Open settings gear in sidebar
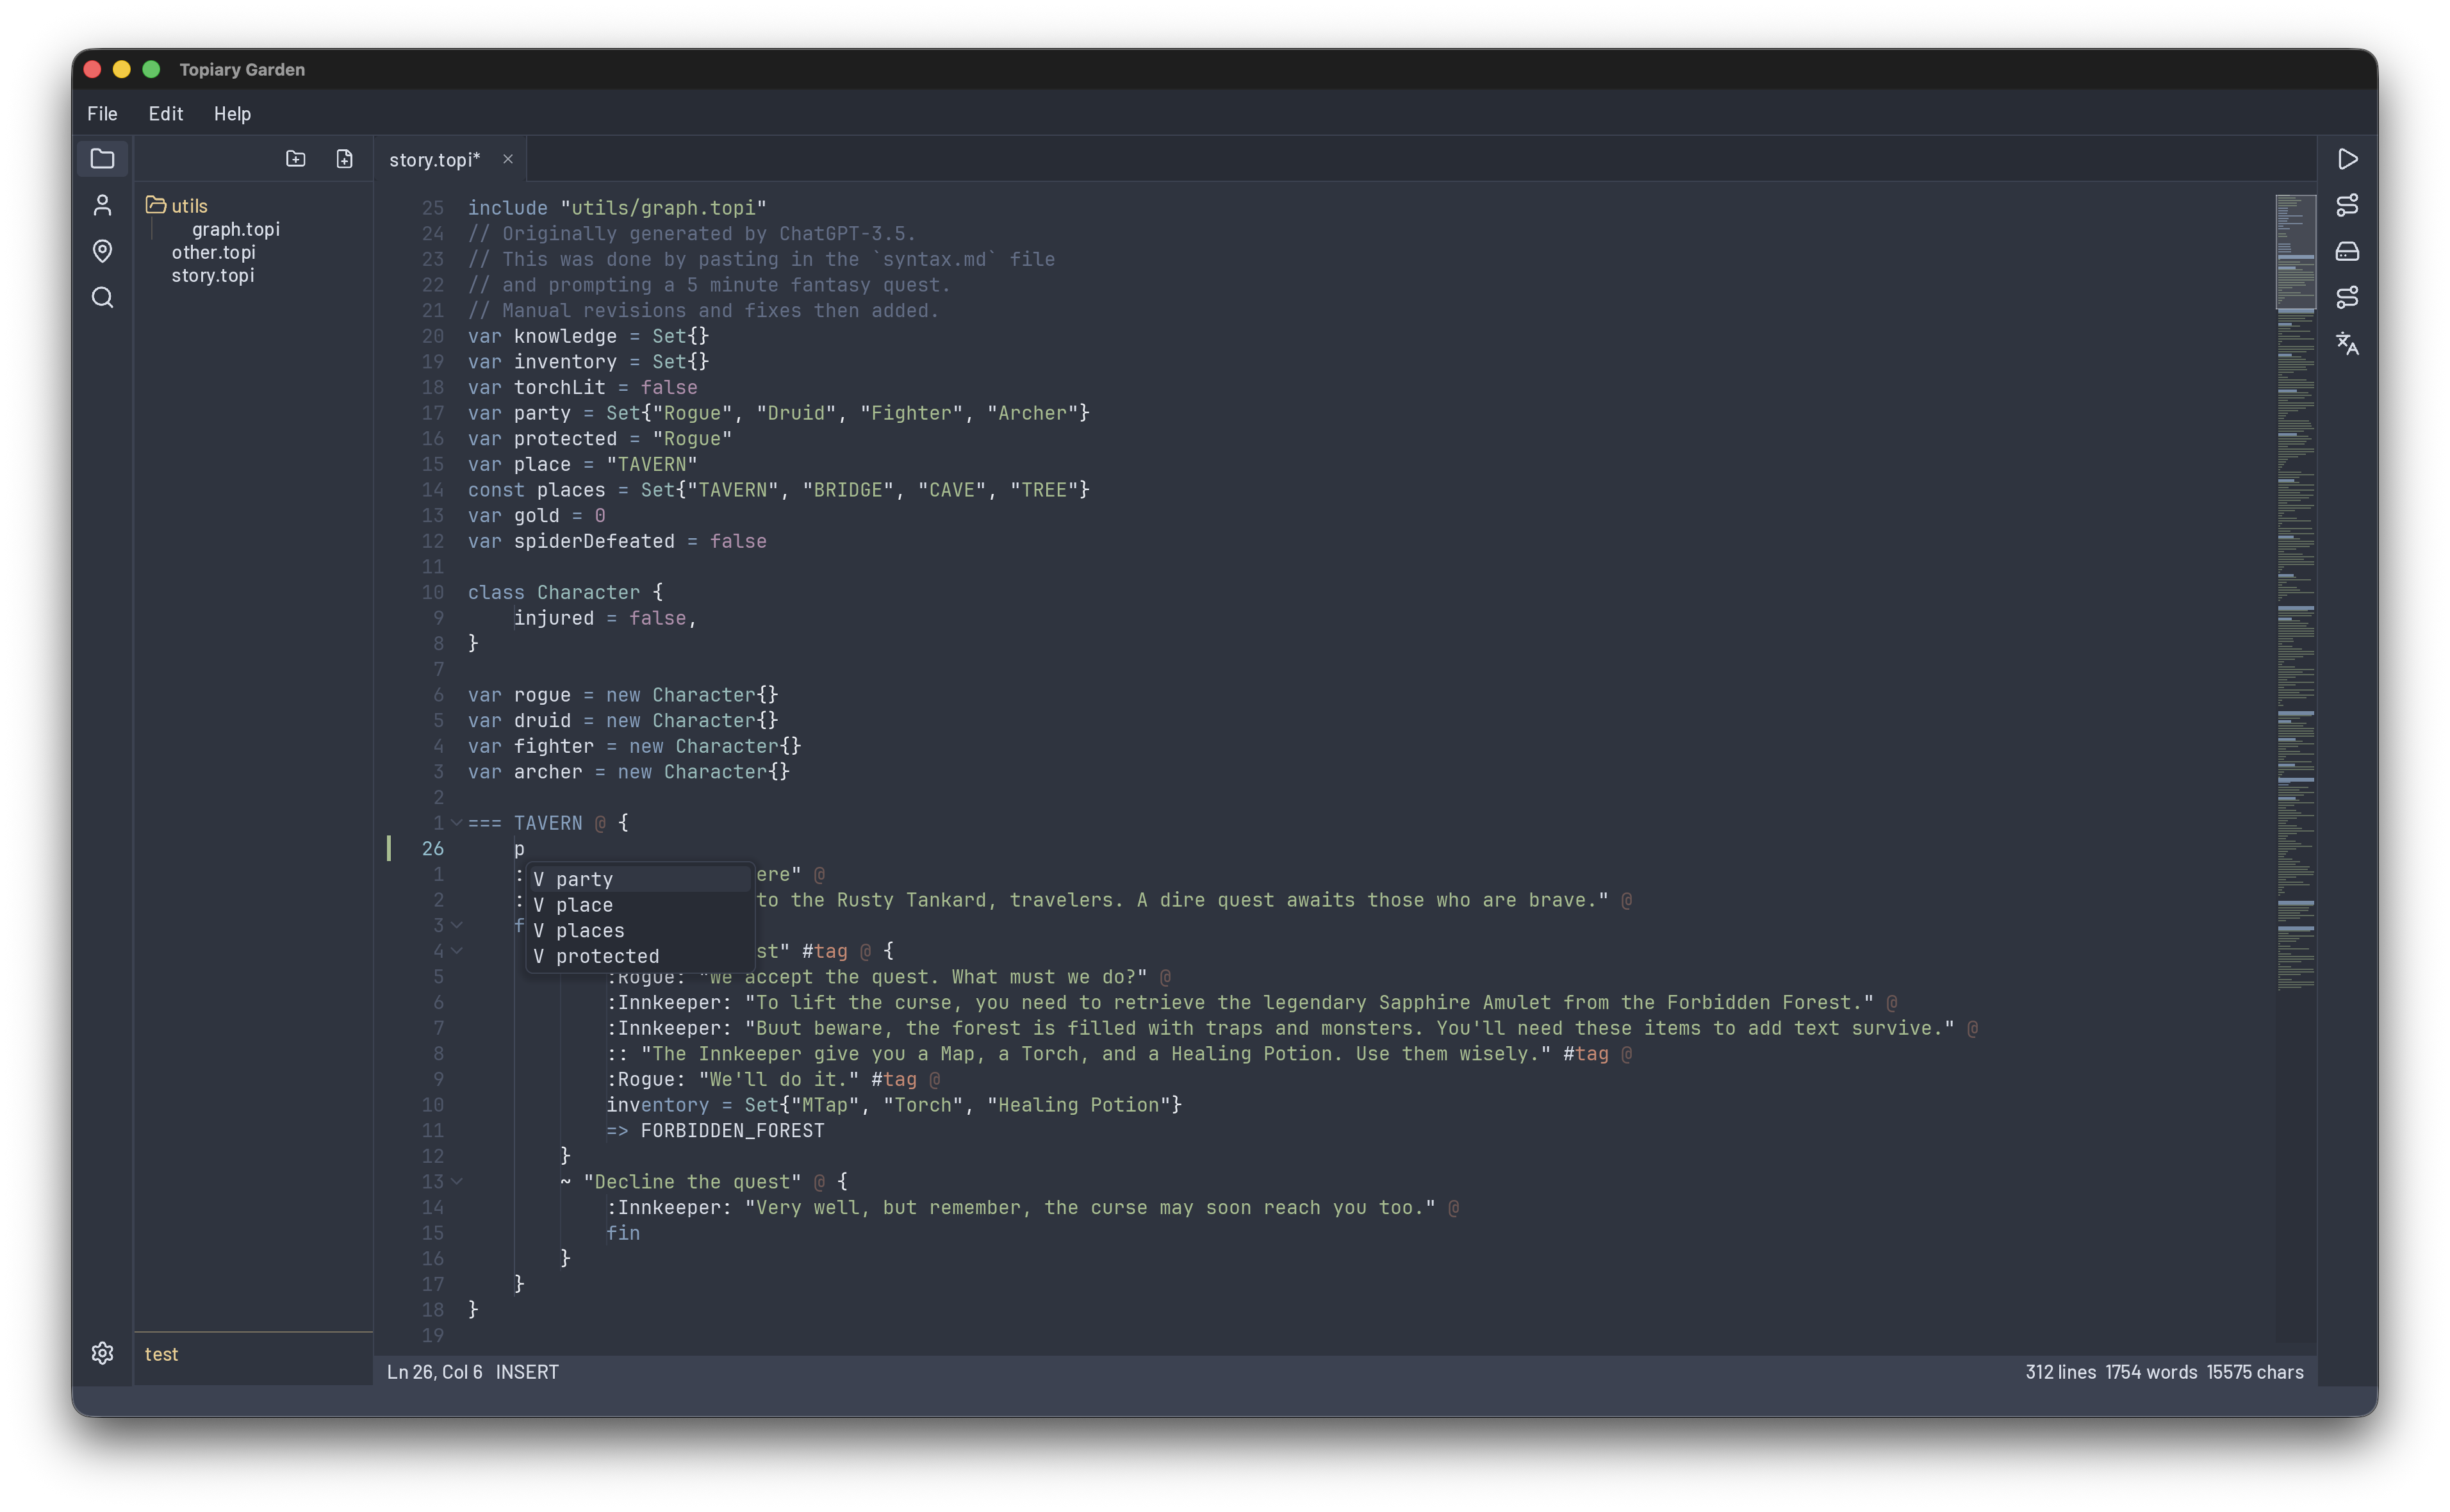 tap(102, 1353)
